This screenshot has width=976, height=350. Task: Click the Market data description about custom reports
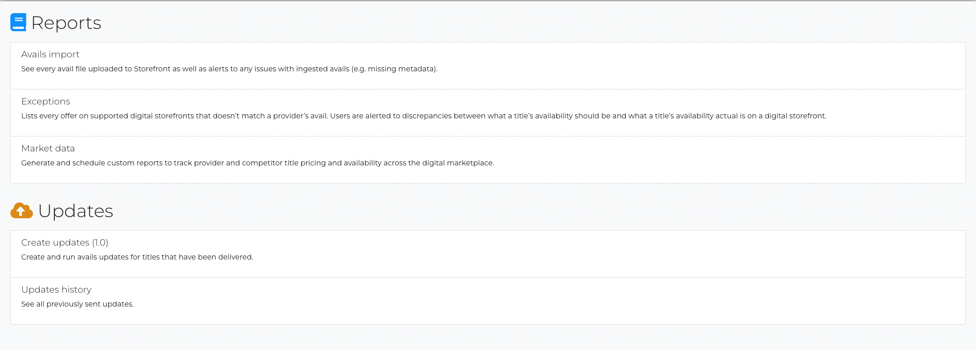[x=257, y=163]
